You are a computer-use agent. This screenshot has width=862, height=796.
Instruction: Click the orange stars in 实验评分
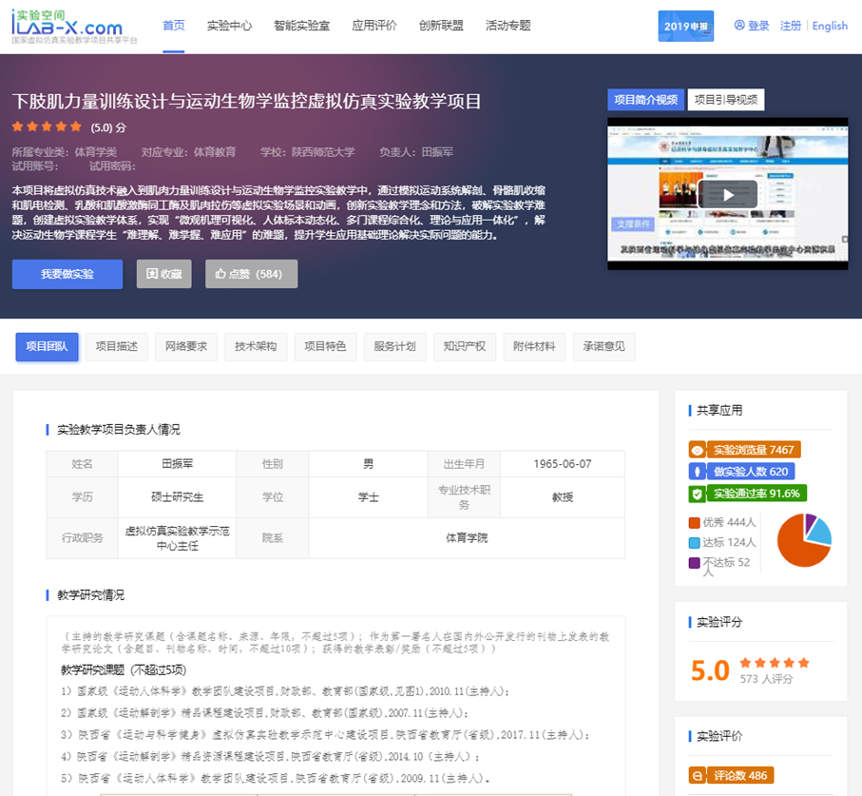pyautogui.click(x=774, y=663)
